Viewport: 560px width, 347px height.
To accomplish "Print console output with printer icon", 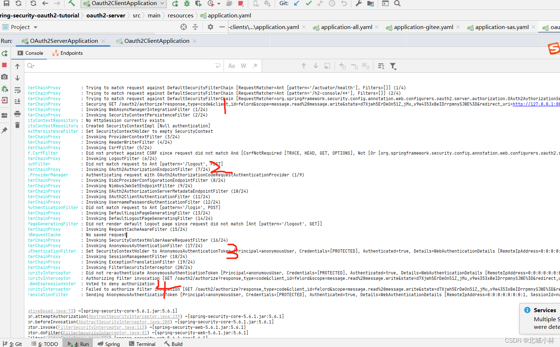I will [x=17, y=114].
